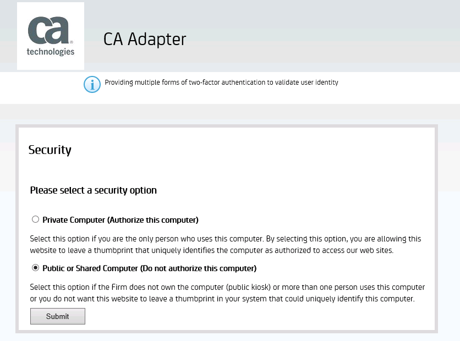Click the Private Computer option description paragraph

pyautogui.click(x=225, y=245)
